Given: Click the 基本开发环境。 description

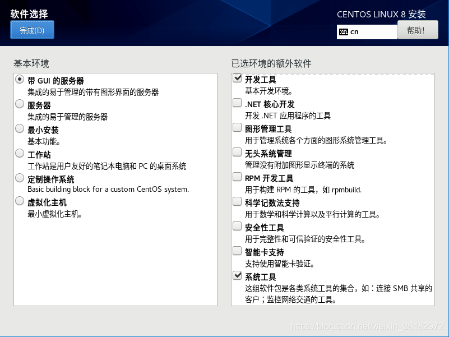Looking at the screenshot, I should 269,91.
